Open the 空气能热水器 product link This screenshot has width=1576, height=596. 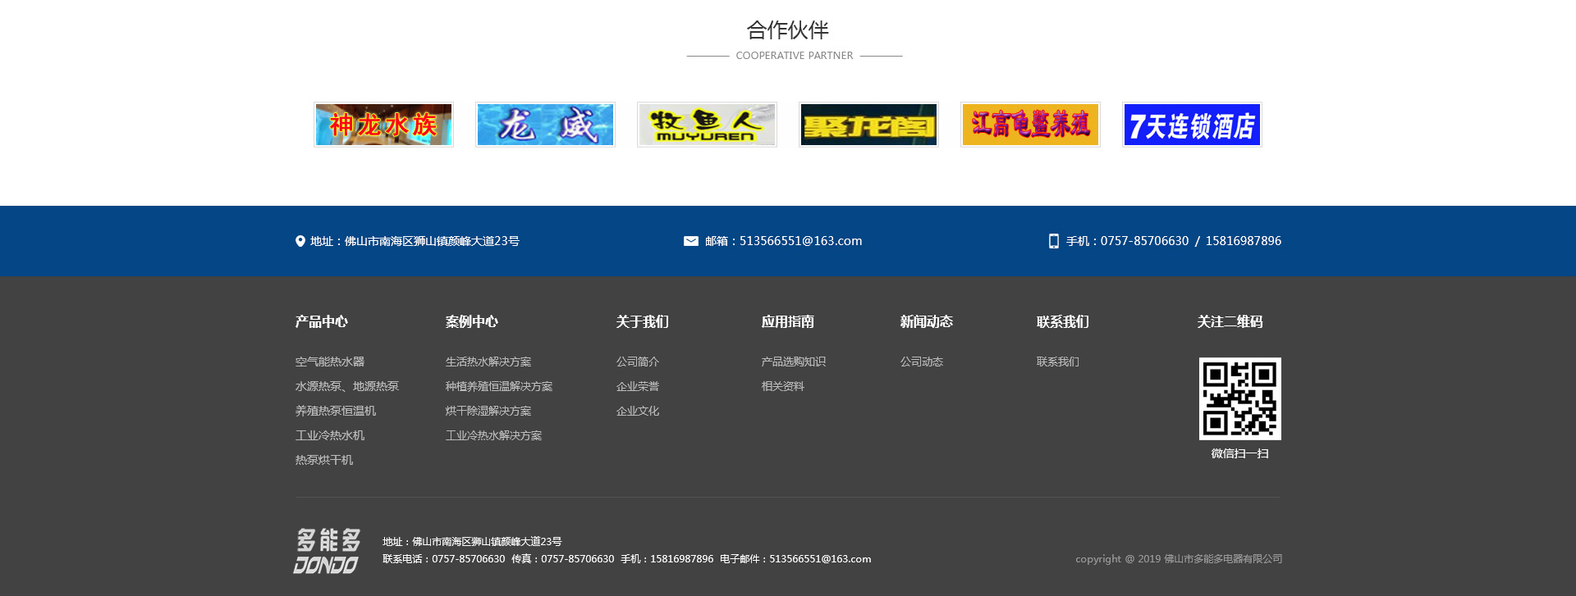point(330,362)
